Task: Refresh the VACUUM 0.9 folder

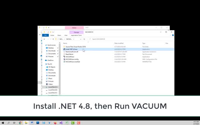Action: pyautogui.click(x=84, y=39)
